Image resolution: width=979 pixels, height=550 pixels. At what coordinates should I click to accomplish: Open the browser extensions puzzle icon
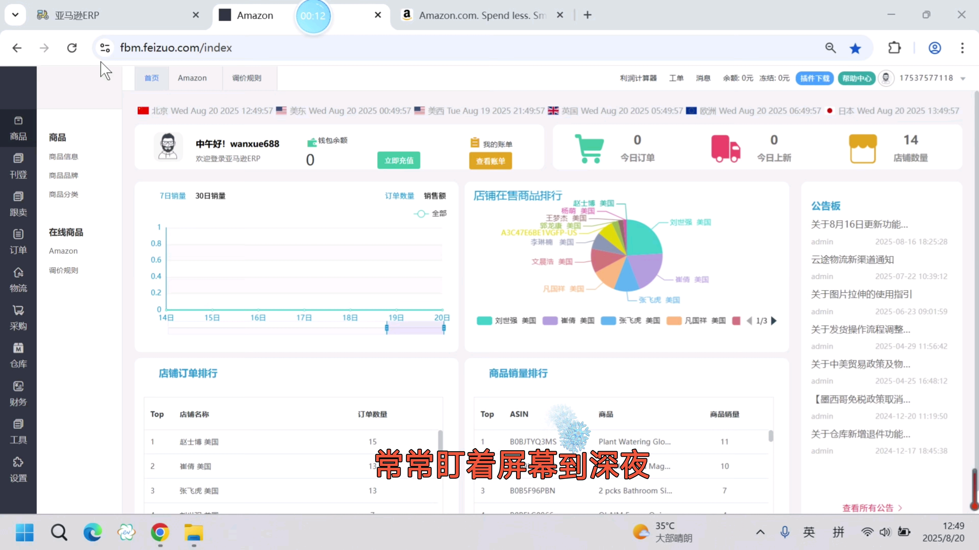point(894,48)
